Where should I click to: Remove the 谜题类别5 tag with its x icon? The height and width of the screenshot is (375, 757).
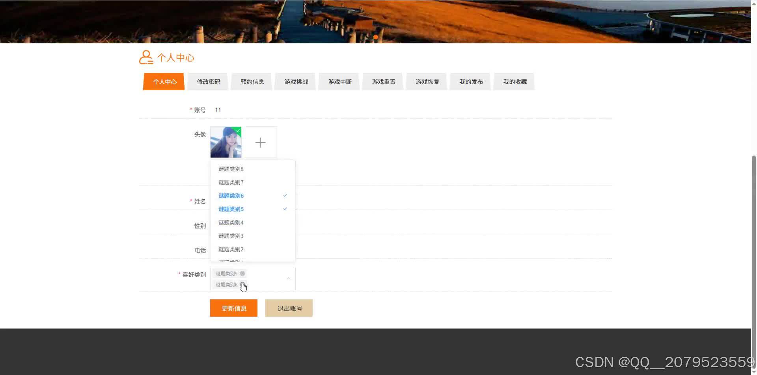click(x=242, y=273)
